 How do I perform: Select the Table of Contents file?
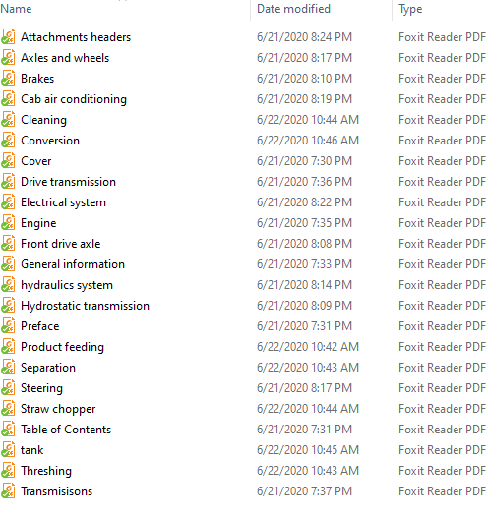point(66,430)
